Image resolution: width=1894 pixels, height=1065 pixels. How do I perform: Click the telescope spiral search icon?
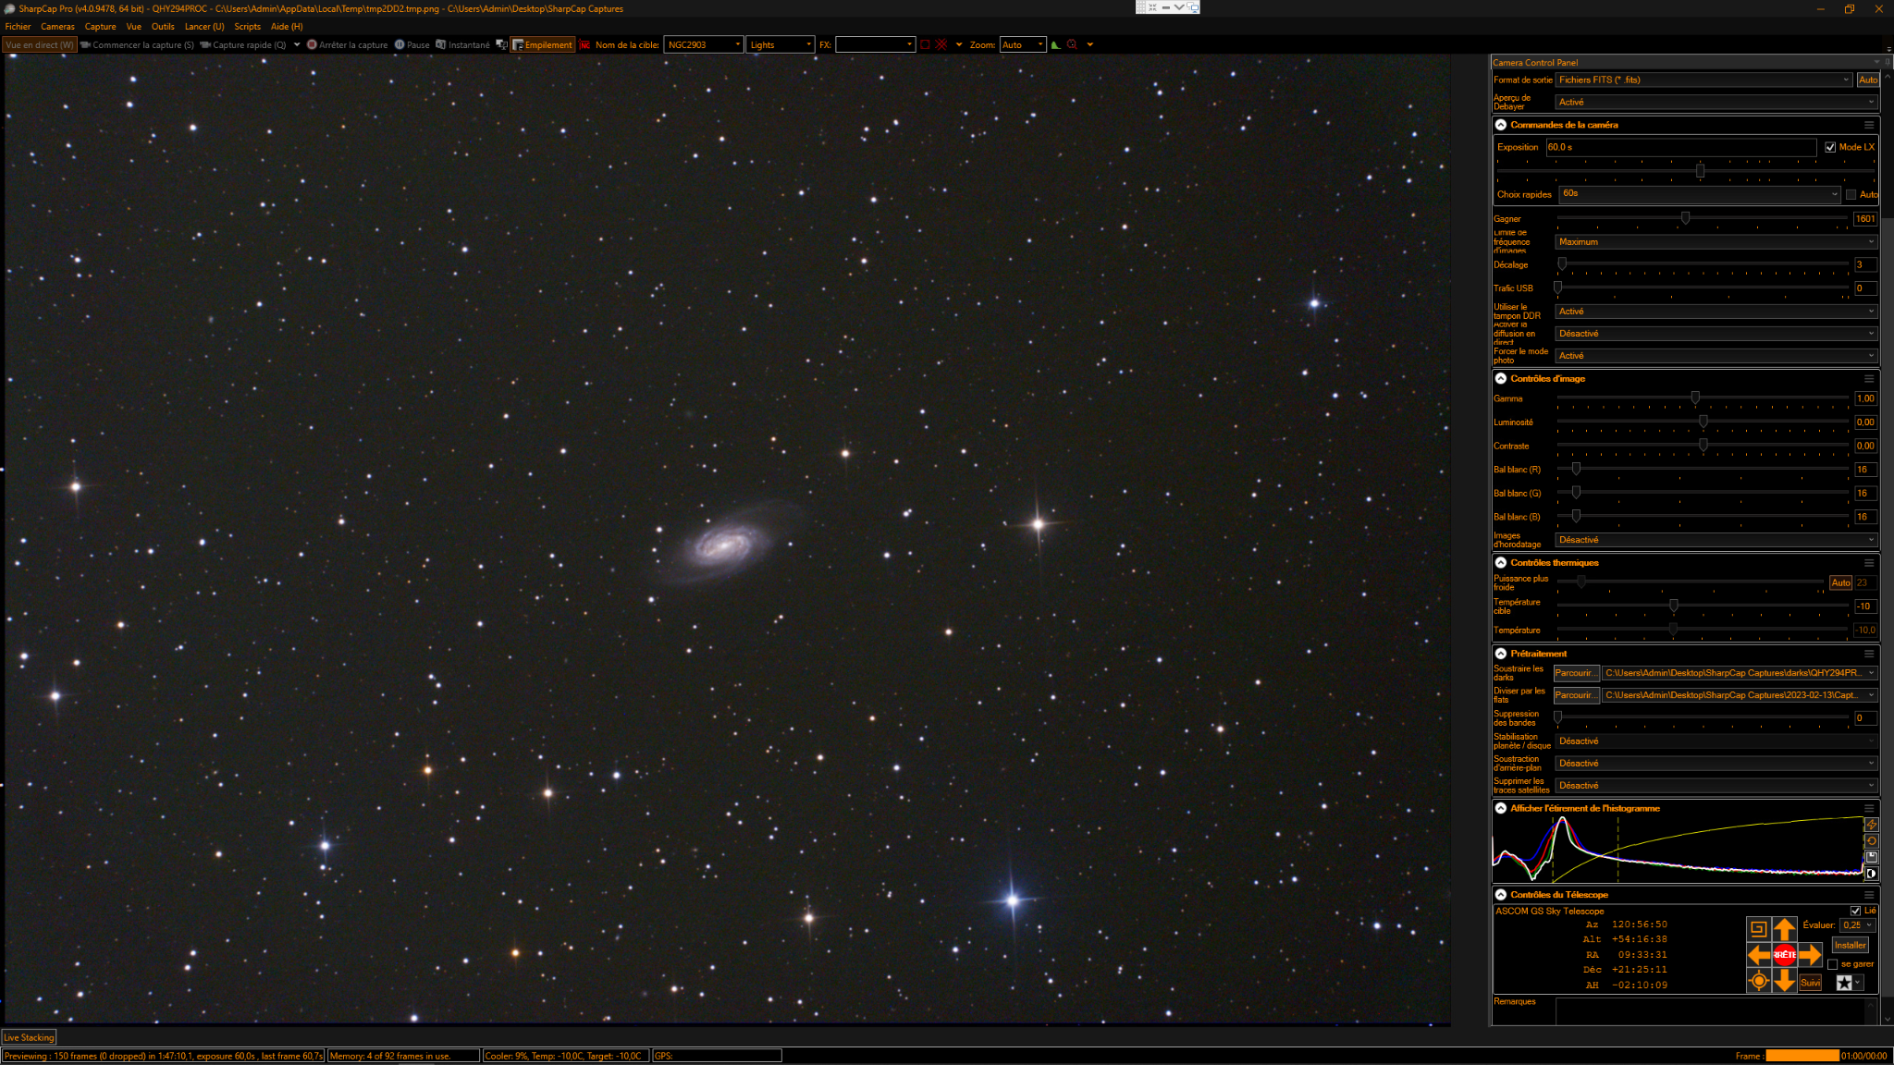click(x=1758, y=929)
